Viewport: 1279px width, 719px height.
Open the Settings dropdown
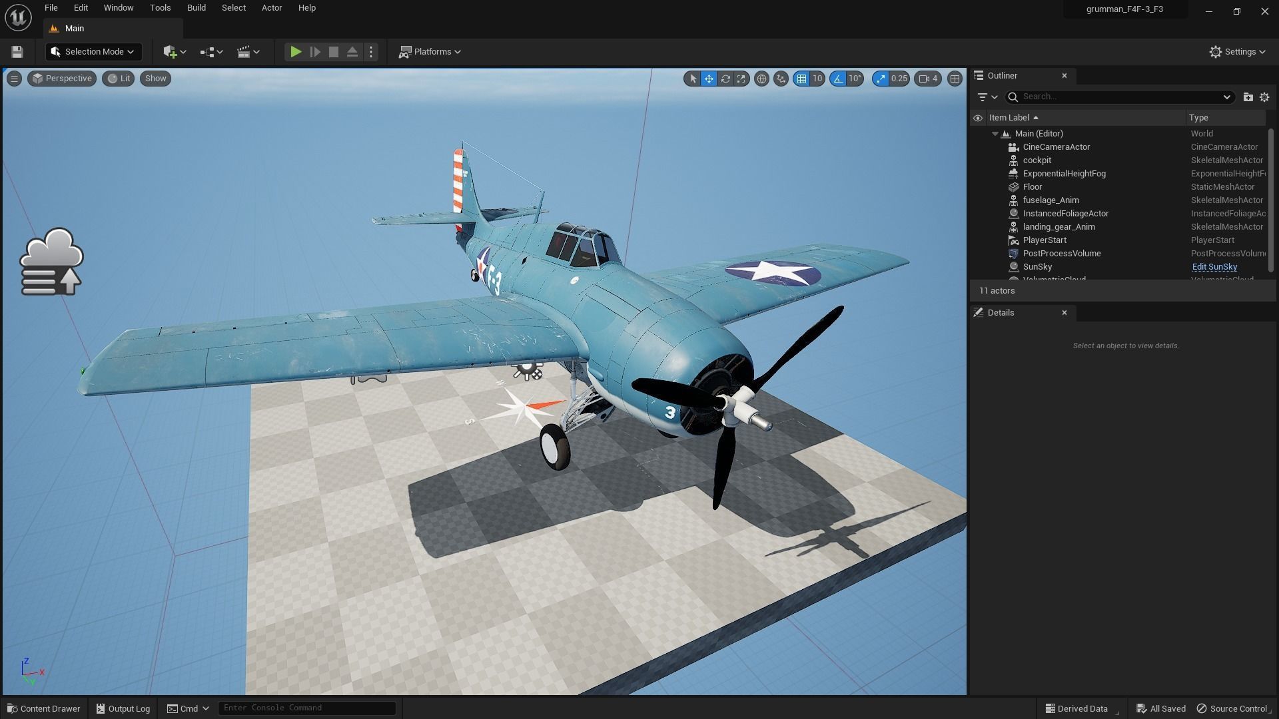(1237, 52)
